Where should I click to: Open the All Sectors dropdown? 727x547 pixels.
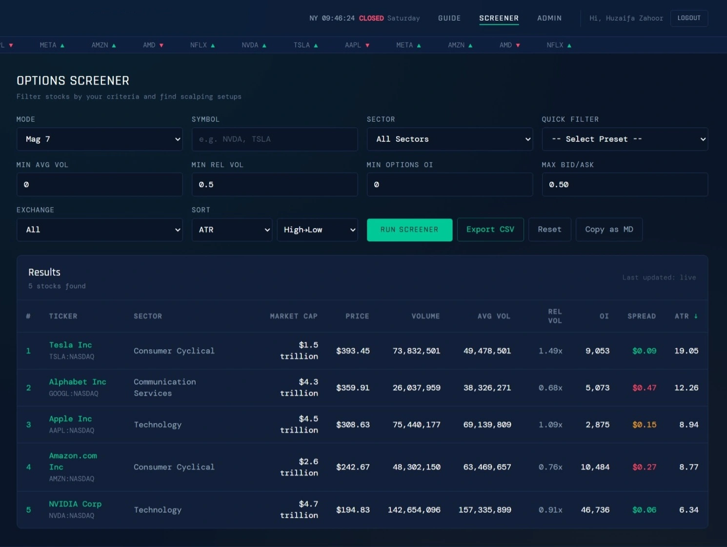pyautogui.click(x=450, y=139)
